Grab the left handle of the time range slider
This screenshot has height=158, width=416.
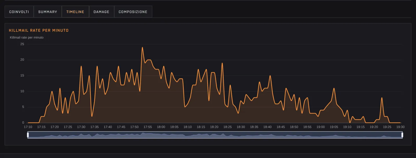coord(28,135)
